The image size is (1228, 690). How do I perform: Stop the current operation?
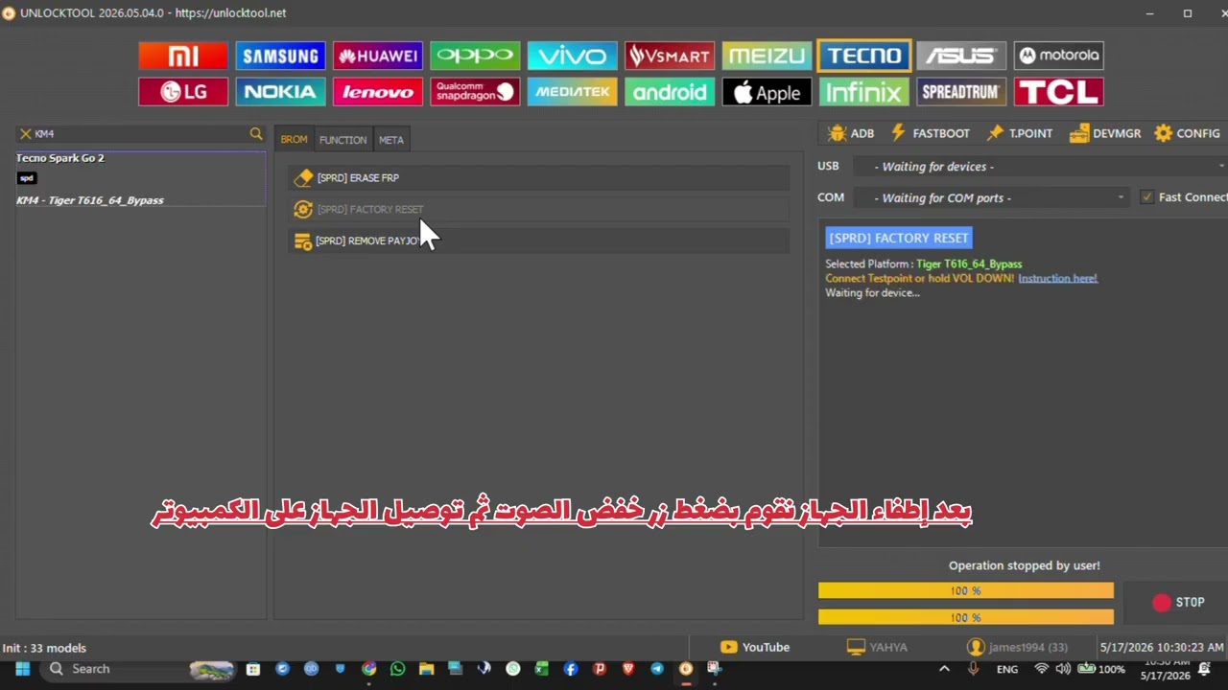(x=1179, y=602)
